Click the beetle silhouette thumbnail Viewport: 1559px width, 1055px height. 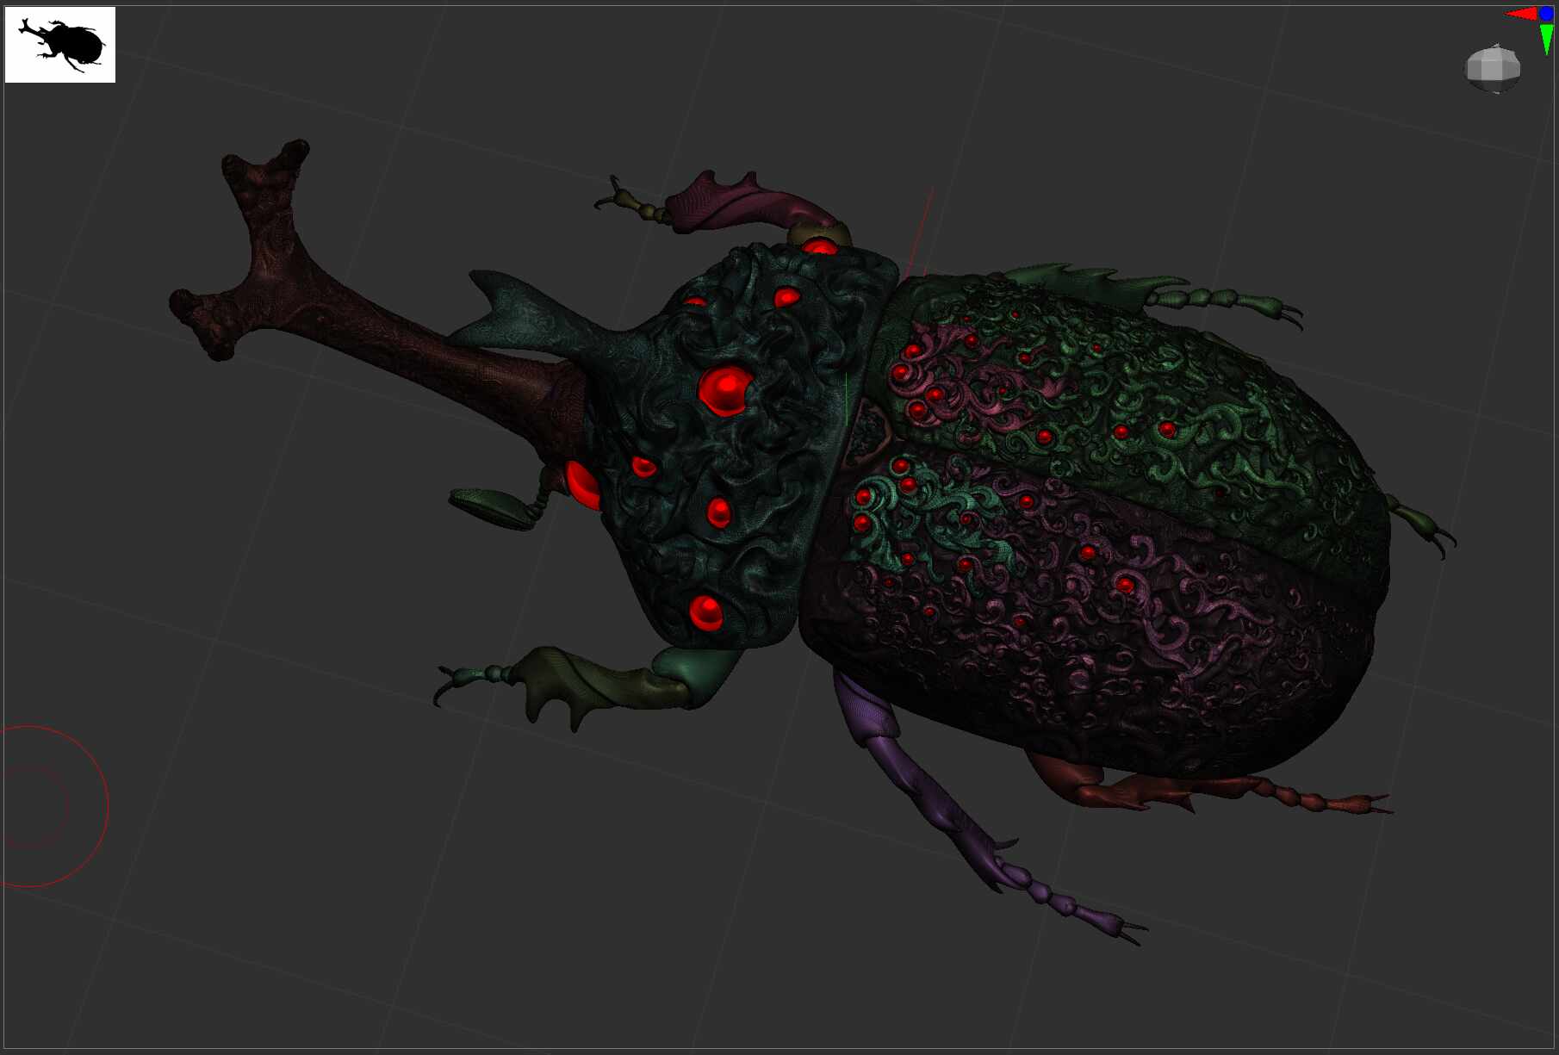[x=60, y=45]
